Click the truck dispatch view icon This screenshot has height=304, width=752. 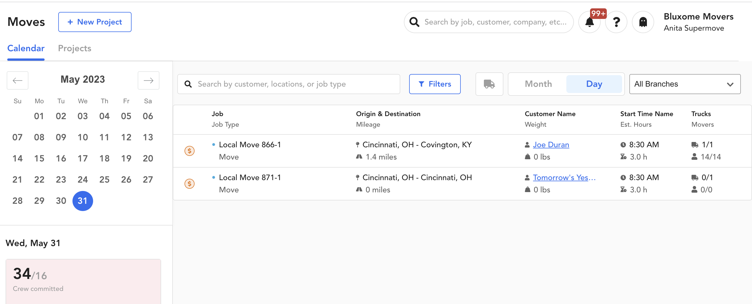(489, 84)
